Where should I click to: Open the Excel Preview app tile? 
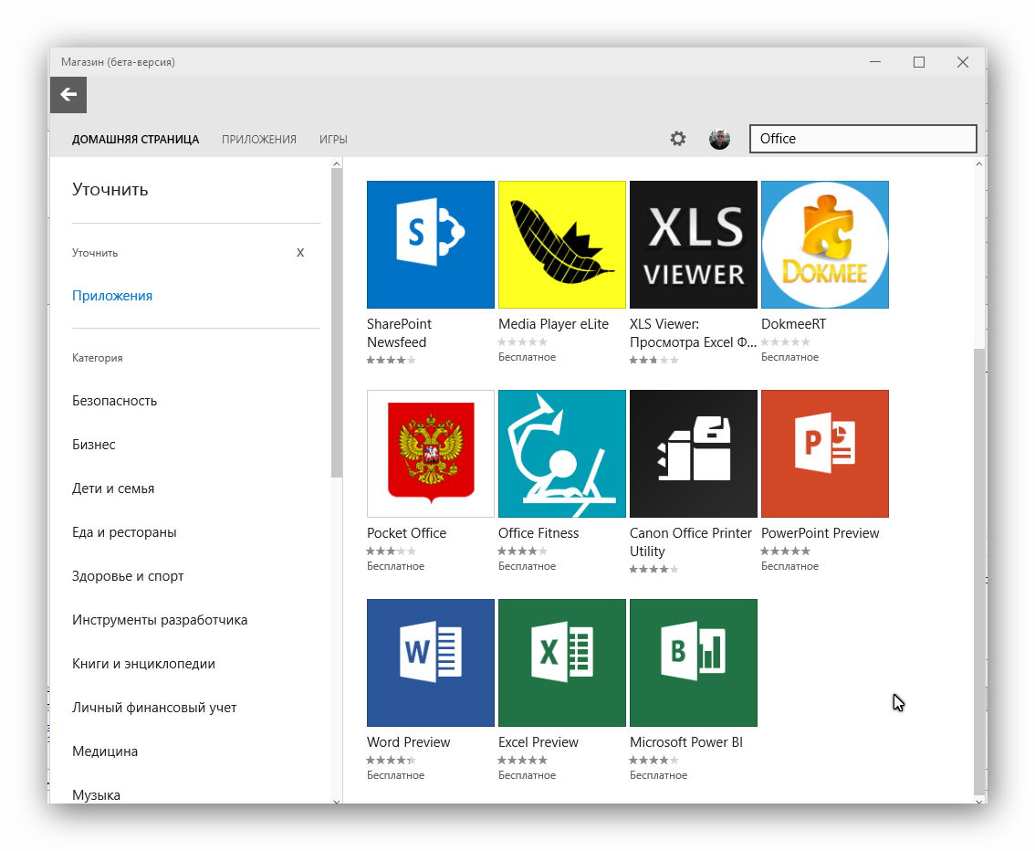pyautogui.click(x=561, y=663)
